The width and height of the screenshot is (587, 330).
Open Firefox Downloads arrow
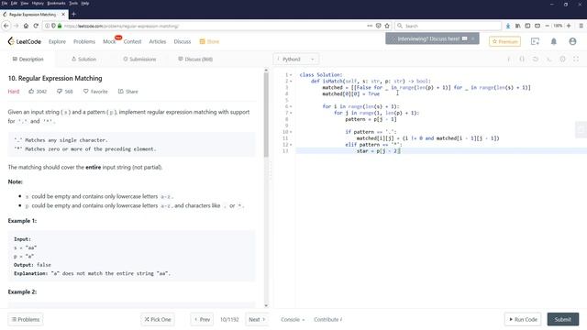pos(507,26)
